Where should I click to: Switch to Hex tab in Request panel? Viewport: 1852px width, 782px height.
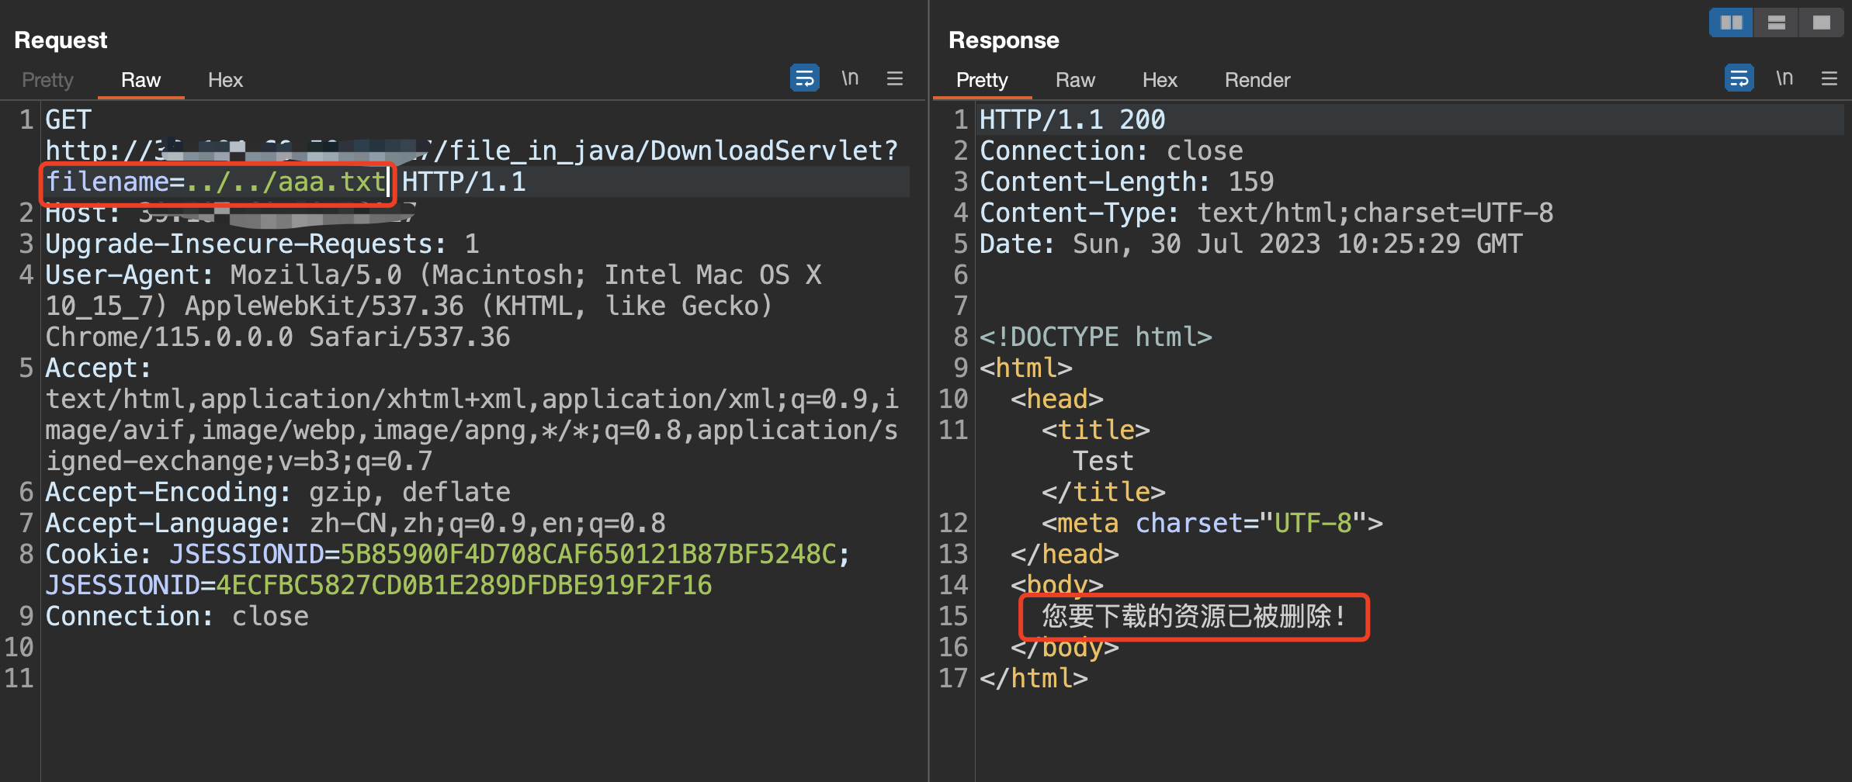225,80
